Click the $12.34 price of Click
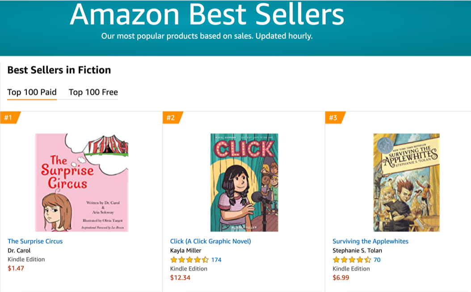This screenshot has width=471, height=292. [180, 278]
